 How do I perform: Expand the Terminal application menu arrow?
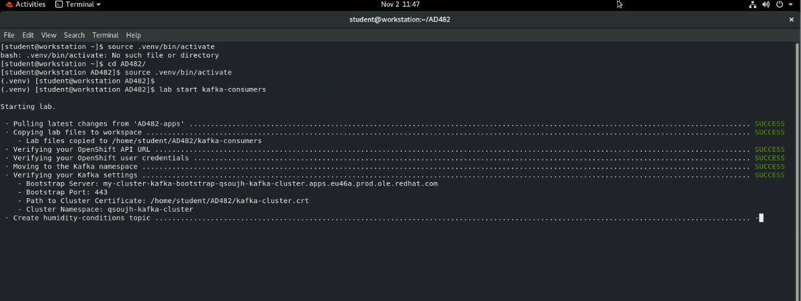coord(98,4)
